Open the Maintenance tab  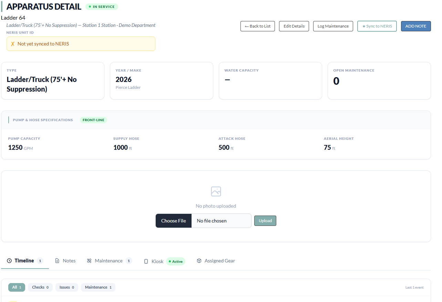pos(109,261)
